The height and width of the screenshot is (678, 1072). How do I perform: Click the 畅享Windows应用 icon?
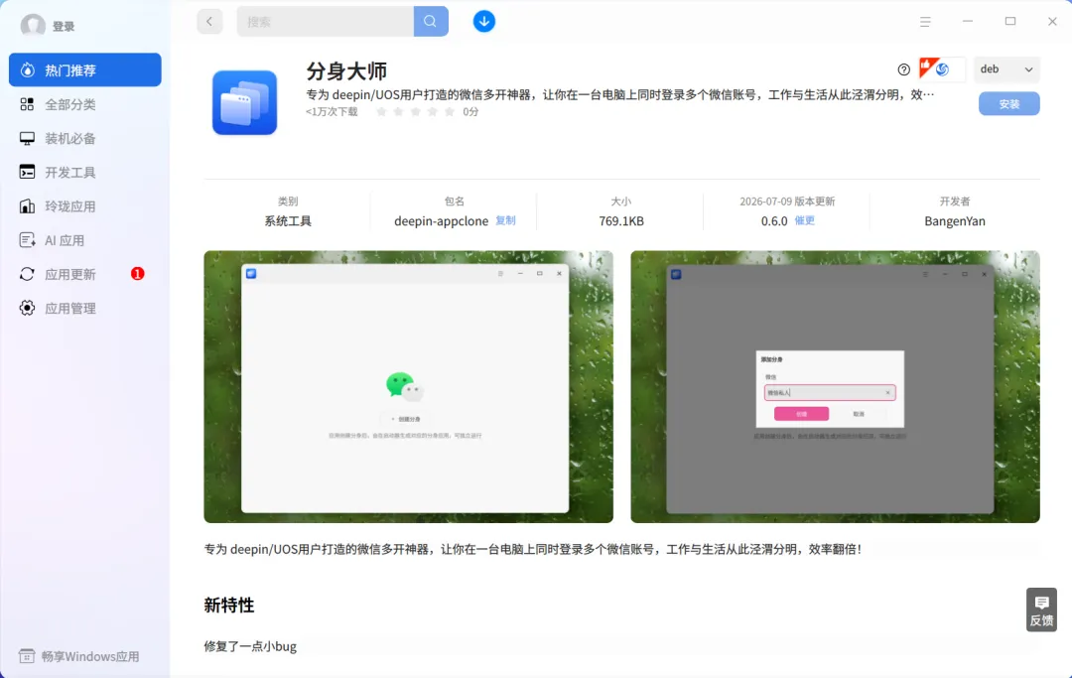[27, 656]
